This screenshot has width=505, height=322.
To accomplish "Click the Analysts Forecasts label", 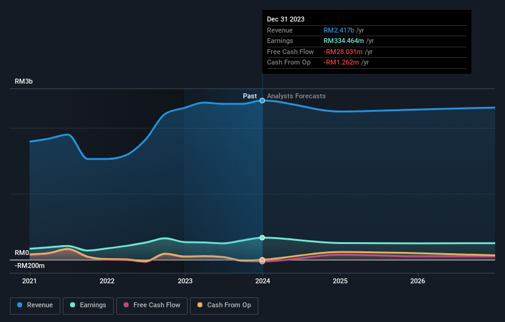I will coord(296,96).
